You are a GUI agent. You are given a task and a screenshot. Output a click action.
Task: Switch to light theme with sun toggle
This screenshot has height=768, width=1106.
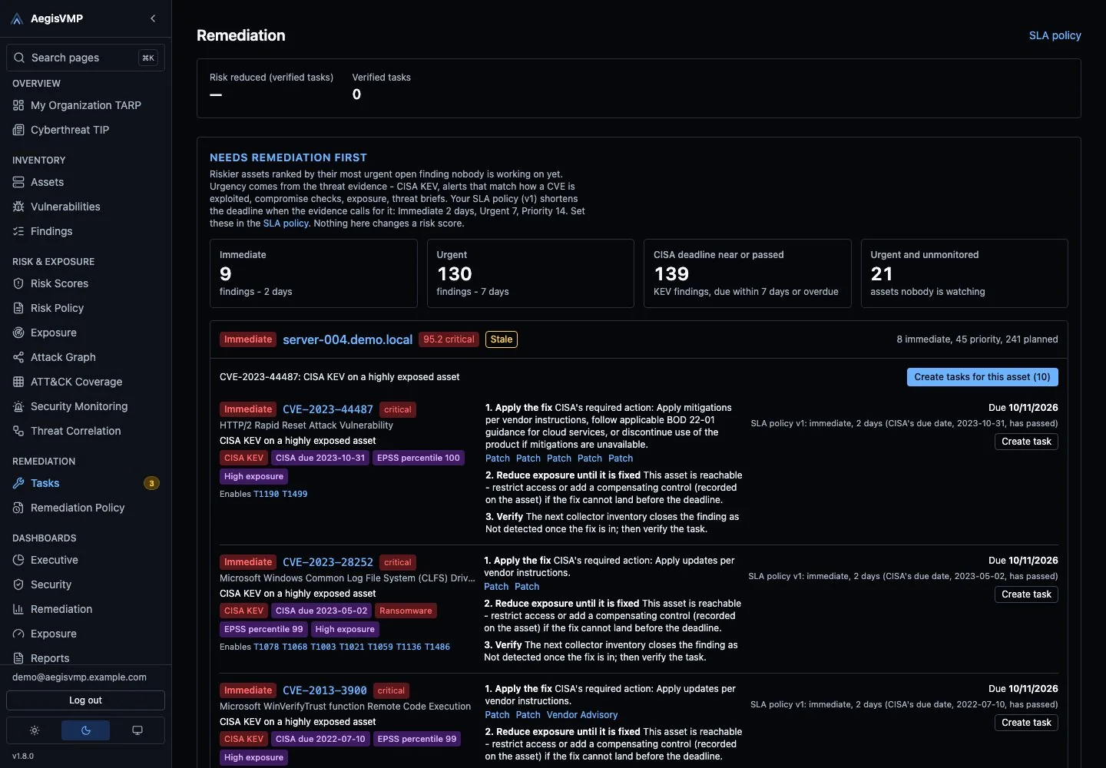point(35,730)
